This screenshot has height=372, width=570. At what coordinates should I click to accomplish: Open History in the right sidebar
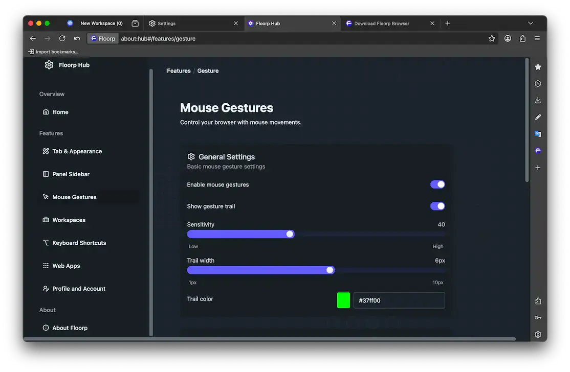(538, 83)
